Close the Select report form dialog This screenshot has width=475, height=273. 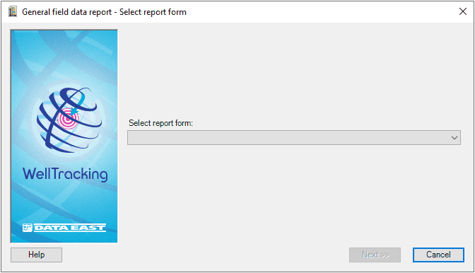click(462, 11)
